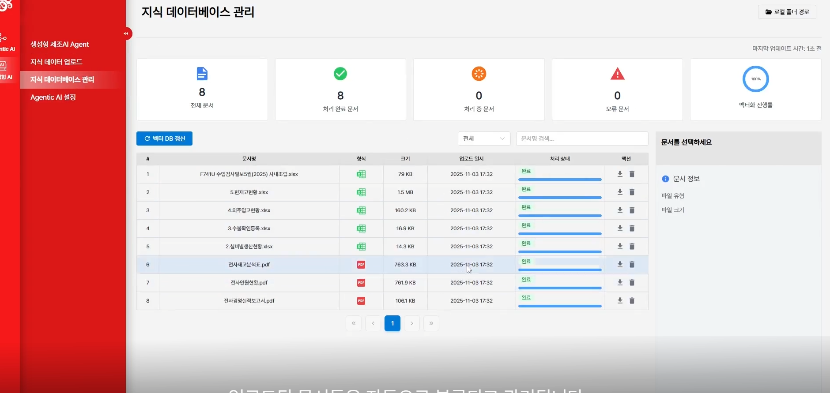Click the 업로드 일시 column header

pyautogui.click(x=472, y=159)
